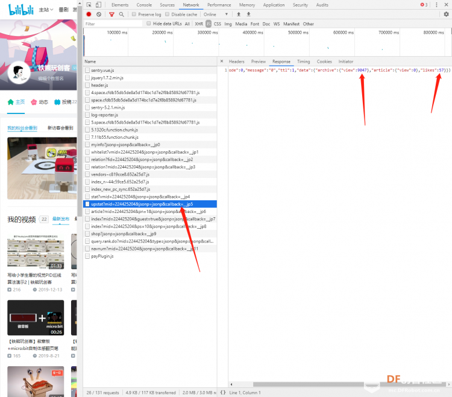Stop recording network log with red button
Screen dimensions: 452x397
pyautogui.click(x=89, y=14)
